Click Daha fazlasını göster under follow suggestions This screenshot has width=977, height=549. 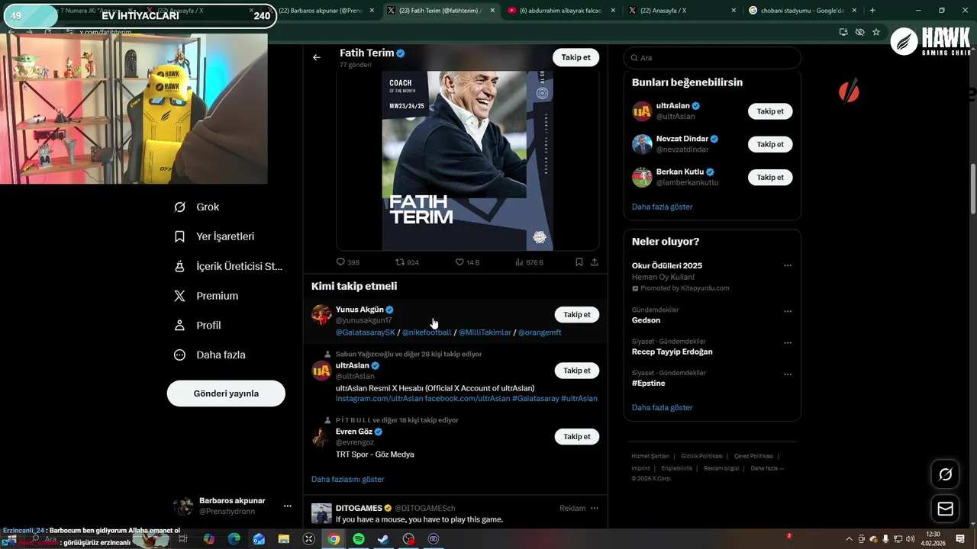[x=348, y=479]
